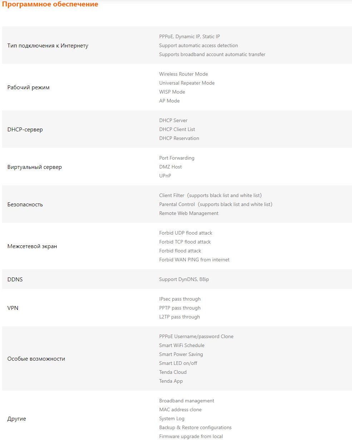Viewport: 352px width, 442px height.
Task: Click the "Port Forwarding" entry
Action: coord(177,158)
